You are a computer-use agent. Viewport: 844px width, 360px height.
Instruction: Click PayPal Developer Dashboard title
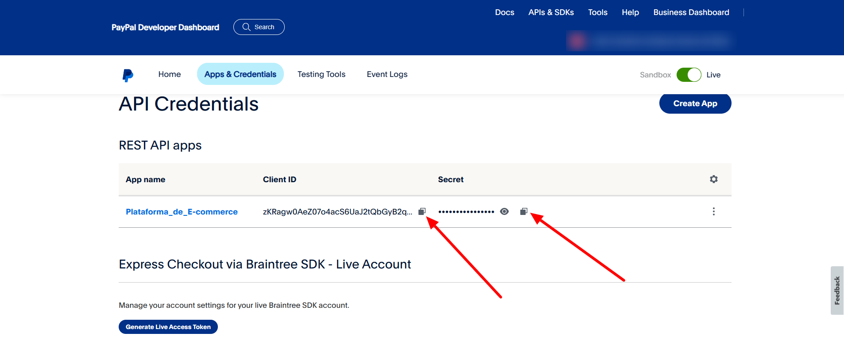(x=165, y=27)
